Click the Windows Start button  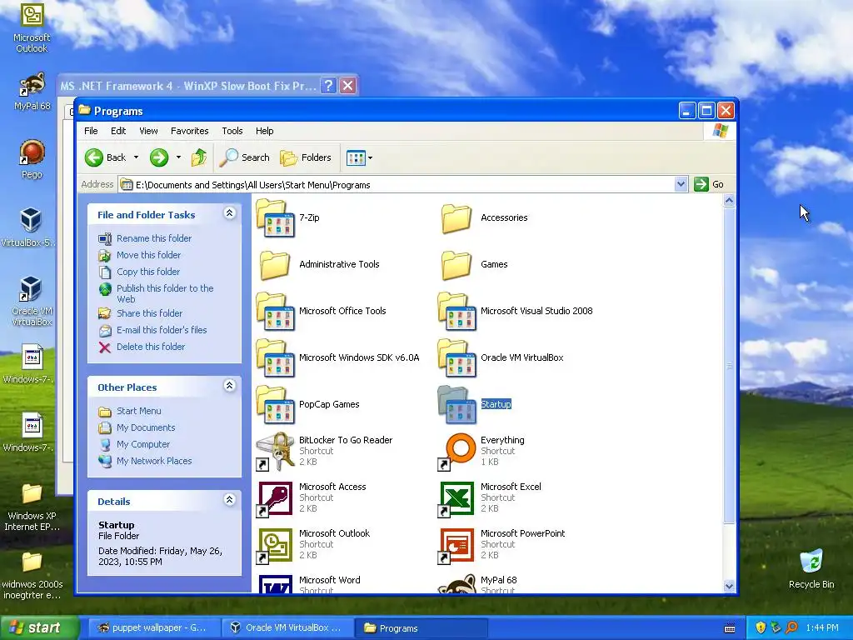click(x=39, y=628)
